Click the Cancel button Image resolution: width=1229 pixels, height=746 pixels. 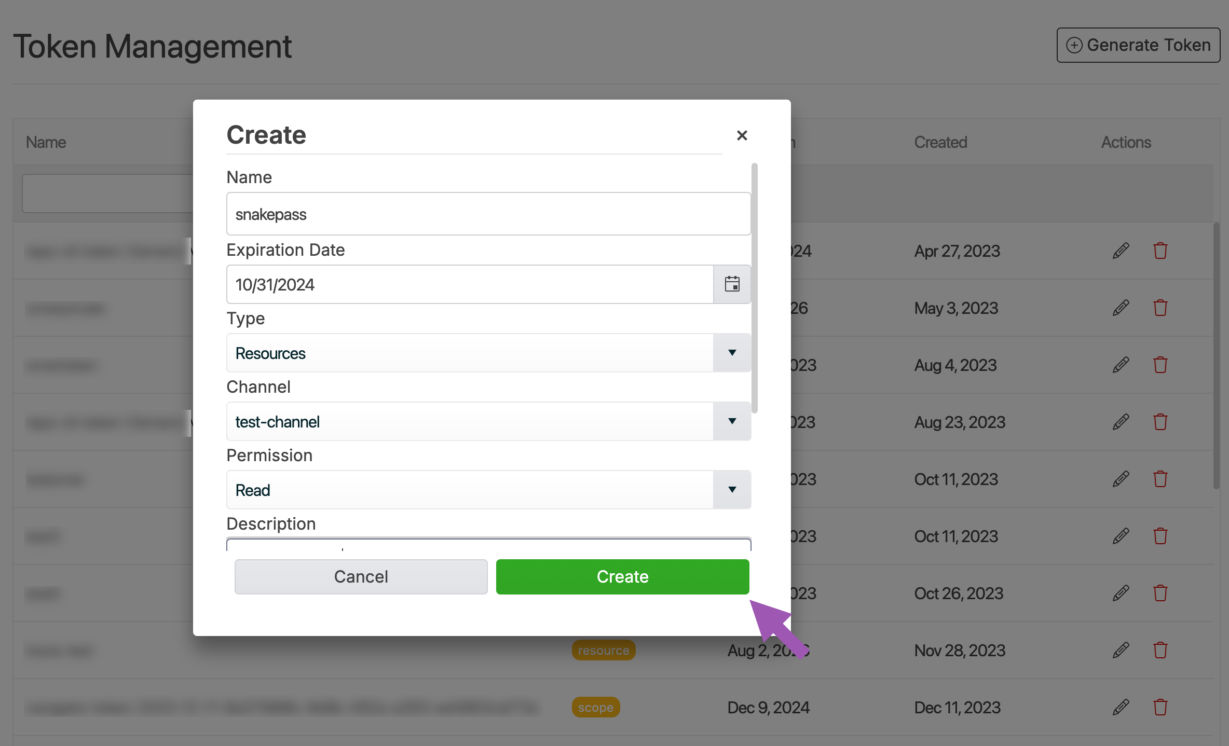tap(361, 577)
